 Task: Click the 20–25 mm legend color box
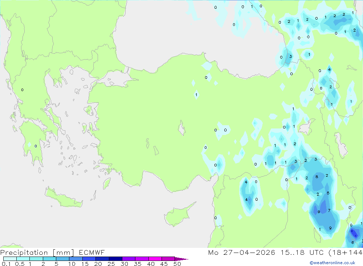click(x=102, y=259)
